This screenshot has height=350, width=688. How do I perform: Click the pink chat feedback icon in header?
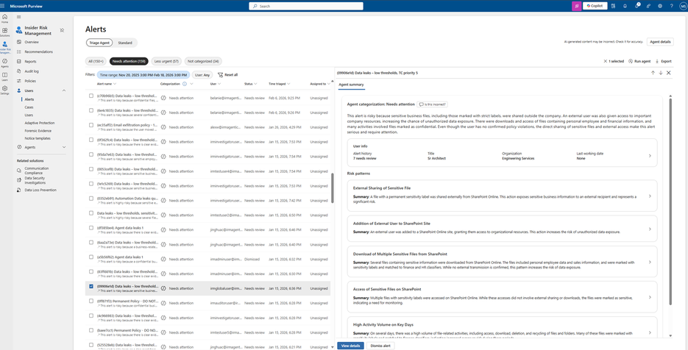pos(577,6)
